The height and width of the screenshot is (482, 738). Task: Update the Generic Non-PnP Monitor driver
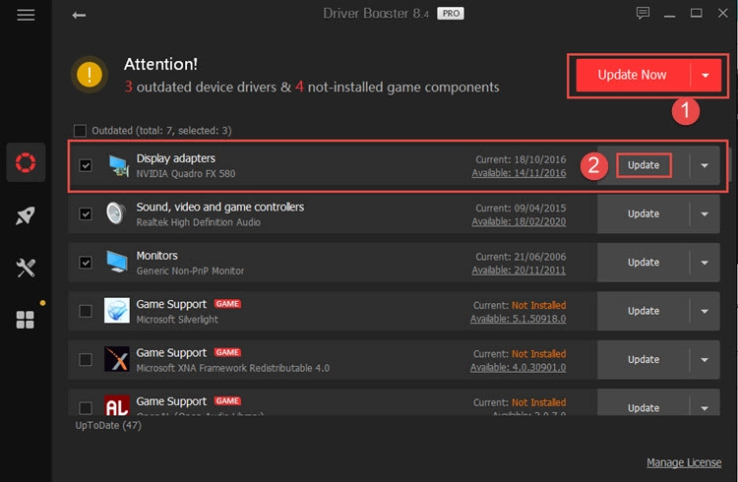tap(644, 263)
